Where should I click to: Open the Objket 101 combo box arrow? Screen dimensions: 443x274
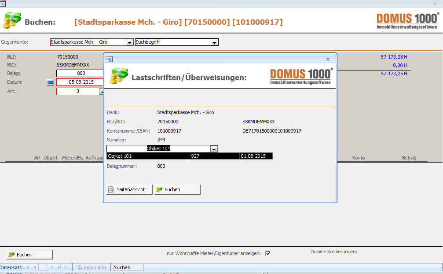[x=214, y=149]
